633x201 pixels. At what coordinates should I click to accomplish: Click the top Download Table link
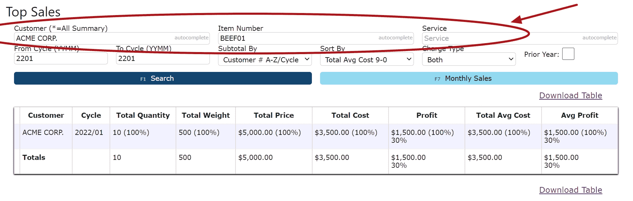[570, 96]
